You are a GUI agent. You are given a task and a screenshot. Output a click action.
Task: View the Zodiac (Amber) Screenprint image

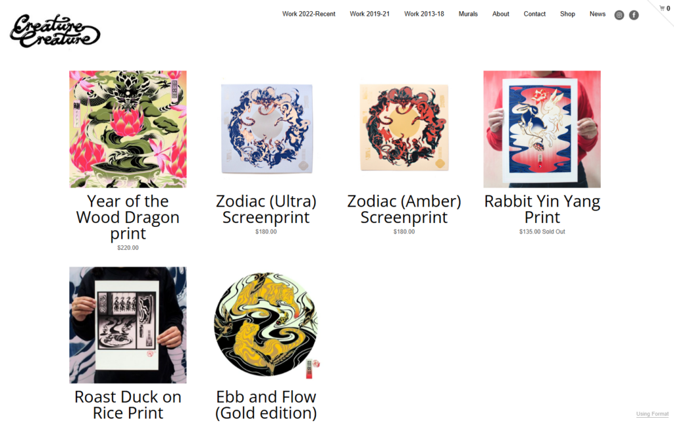(x=404, y=128)
